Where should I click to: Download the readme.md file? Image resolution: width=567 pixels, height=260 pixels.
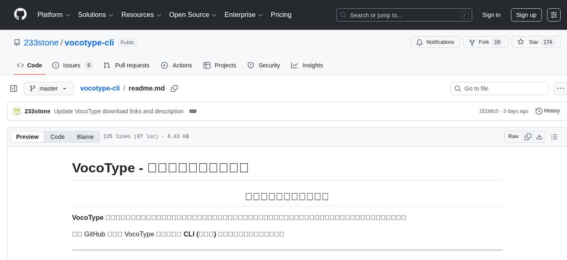click(539, 136)
